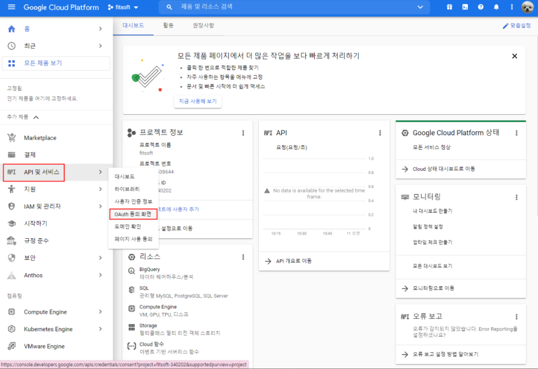Select 사용자 인증 정보 submenu item
This screenshot has width=538, height=369.
134,201
